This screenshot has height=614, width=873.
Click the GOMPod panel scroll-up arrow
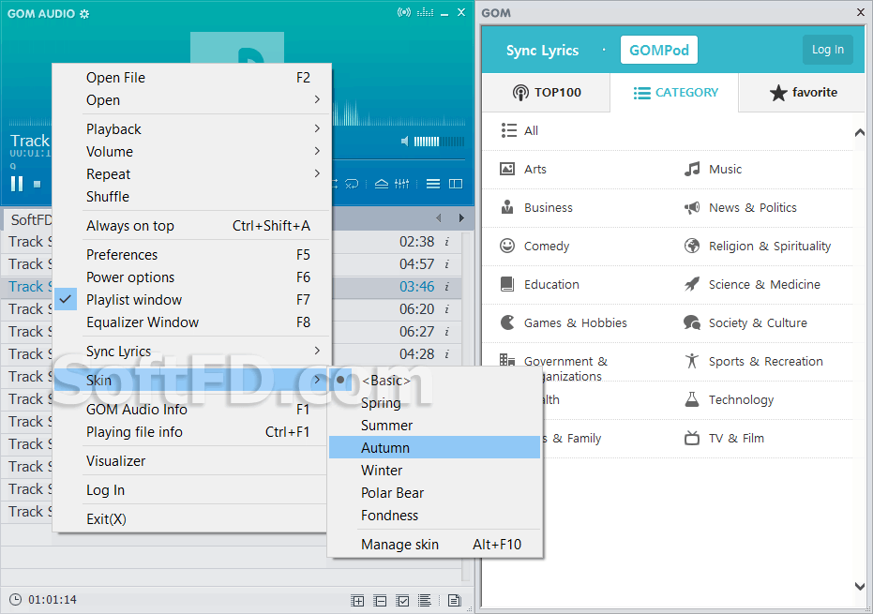click(860, 132)
